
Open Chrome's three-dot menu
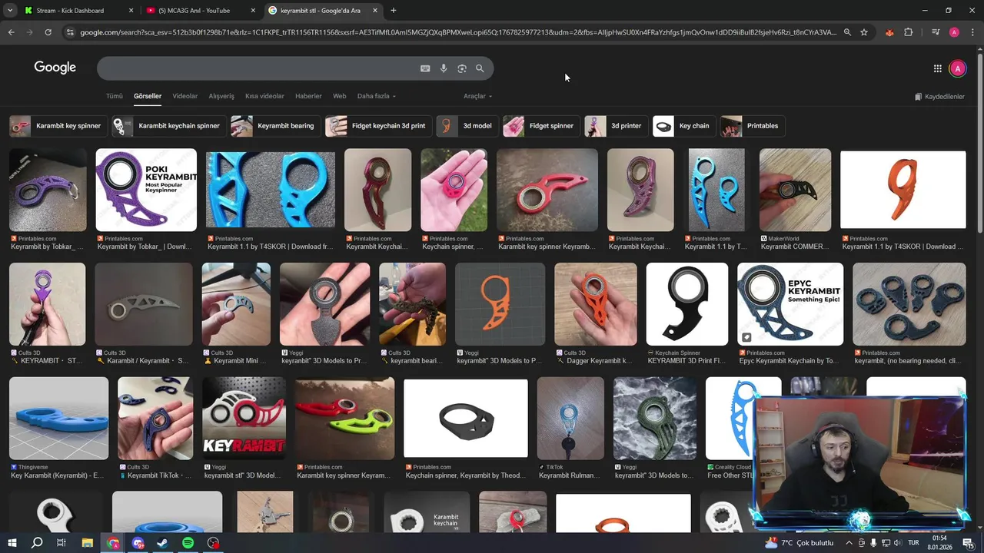pos(972,32)
